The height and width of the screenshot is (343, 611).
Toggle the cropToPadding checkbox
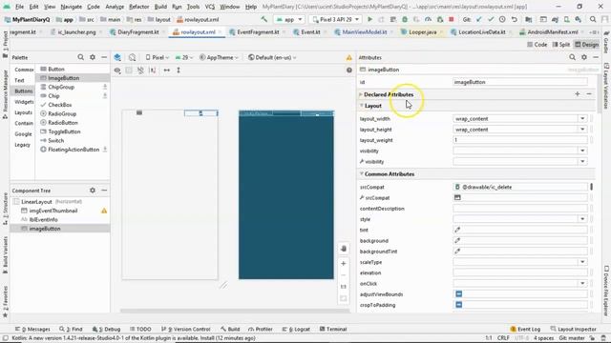tap(458, 305)
